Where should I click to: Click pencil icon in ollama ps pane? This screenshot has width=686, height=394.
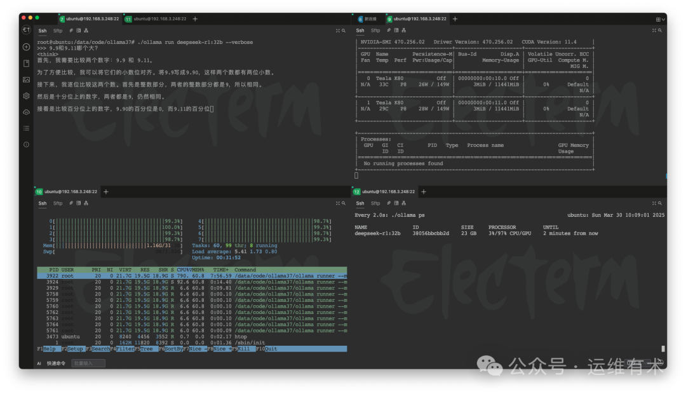[389, 203]
